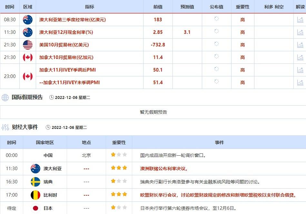The width and height of the screenshot is (306, 214).
Task: Open chart icon for Australia Q3 current account row
Action: [x=300, y=20]
